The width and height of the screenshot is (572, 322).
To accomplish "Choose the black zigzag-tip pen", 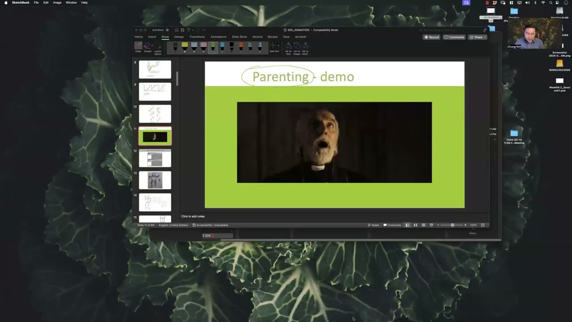I will pos(231,47).
